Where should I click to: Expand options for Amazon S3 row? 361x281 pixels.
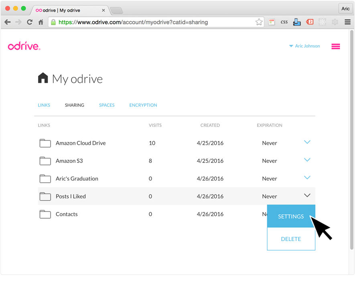[307, 160]
